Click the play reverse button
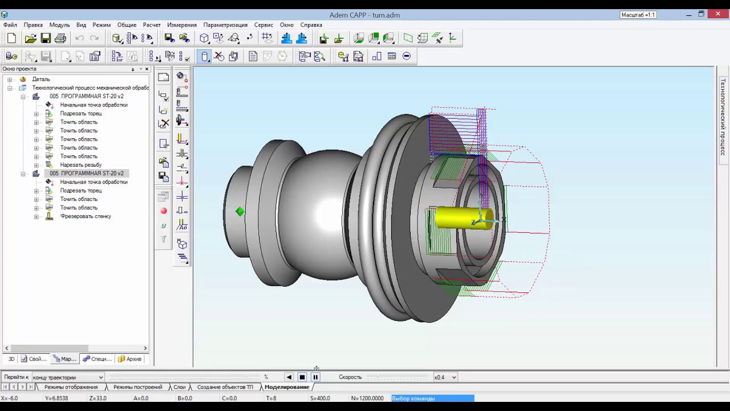The image size is (730, 411). tap(289, 377)
